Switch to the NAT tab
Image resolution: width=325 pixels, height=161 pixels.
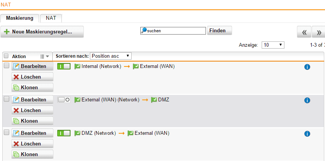pos(51,18)
